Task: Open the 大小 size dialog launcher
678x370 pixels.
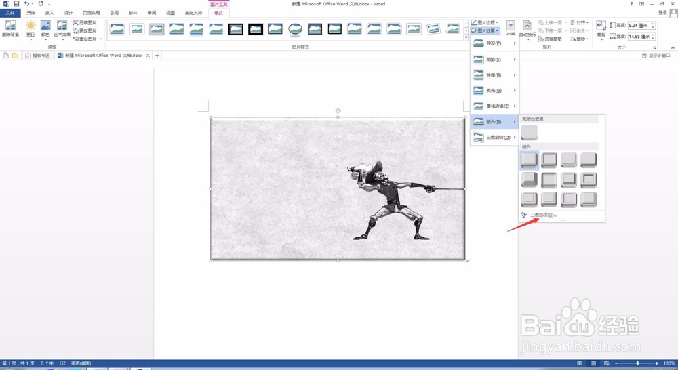Action: [x=654, y=47]
